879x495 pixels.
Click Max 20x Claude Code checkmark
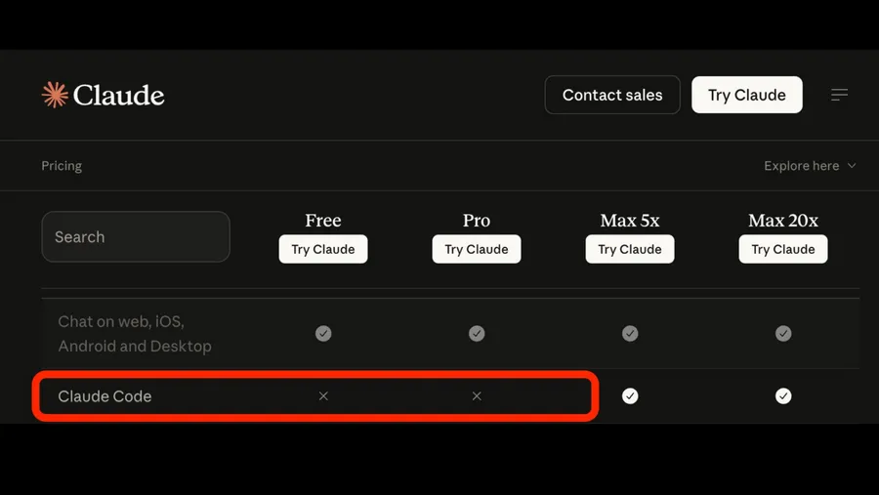(783, 396)
